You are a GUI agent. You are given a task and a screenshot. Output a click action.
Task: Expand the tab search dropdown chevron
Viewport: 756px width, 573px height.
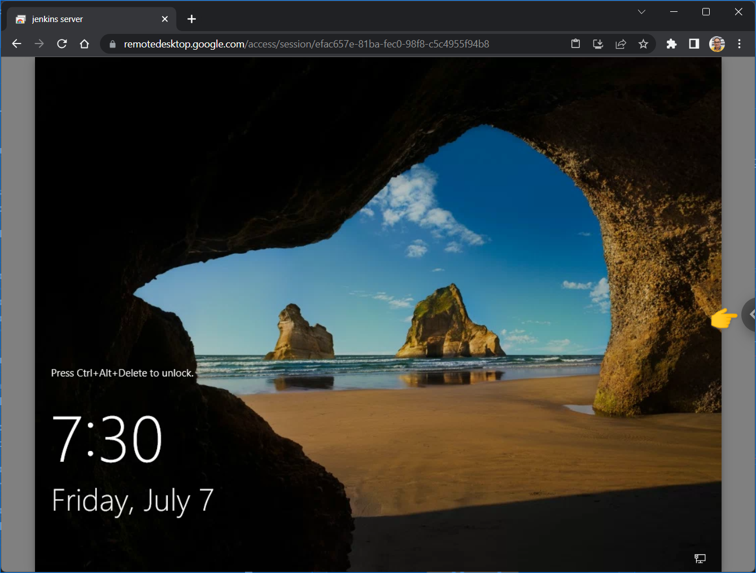(x=641, y=12)
